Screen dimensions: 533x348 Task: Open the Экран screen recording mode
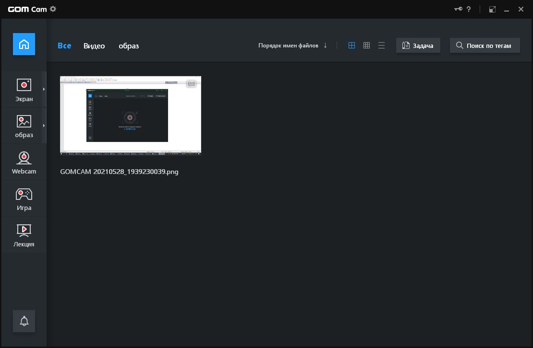pyautogui.click(x=24, y=90)
